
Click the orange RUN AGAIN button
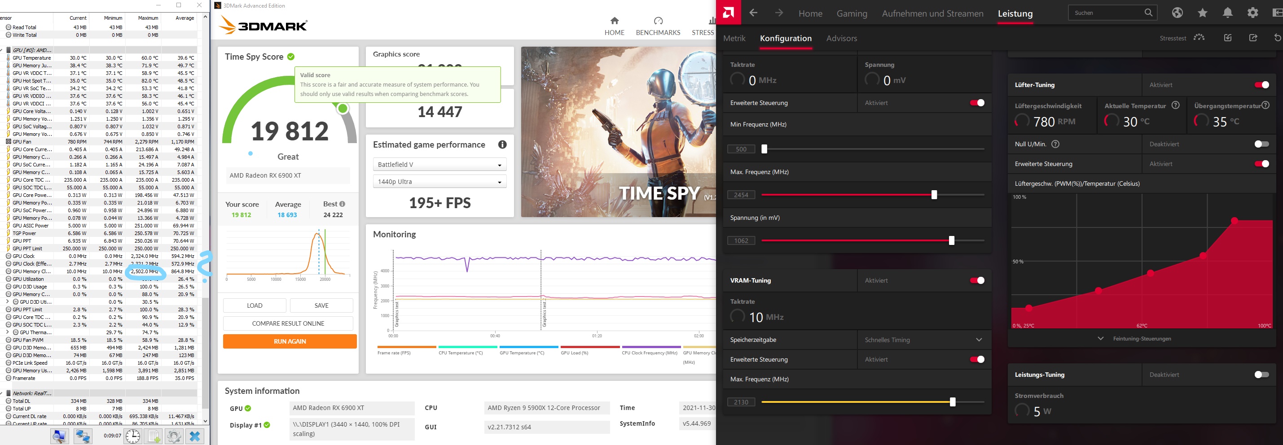point(290,341)
